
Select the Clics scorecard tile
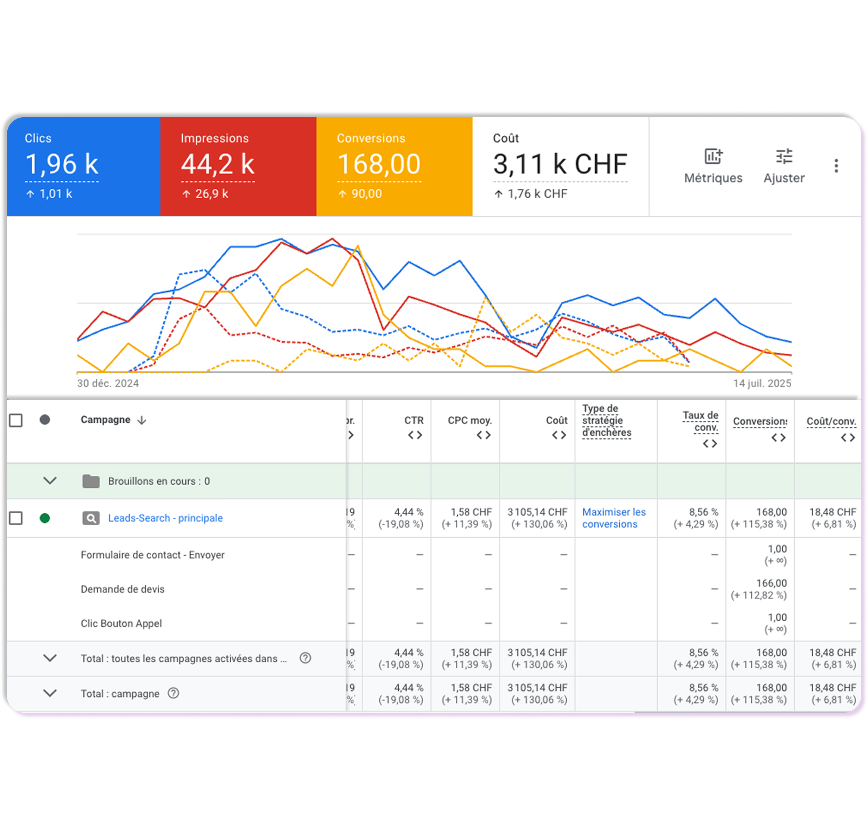tap(84, 166)
